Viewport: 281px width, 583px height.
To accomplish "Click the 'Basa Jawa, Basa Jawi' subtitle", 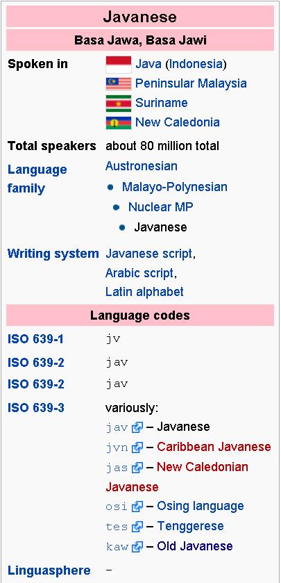I will click(140, 40).
